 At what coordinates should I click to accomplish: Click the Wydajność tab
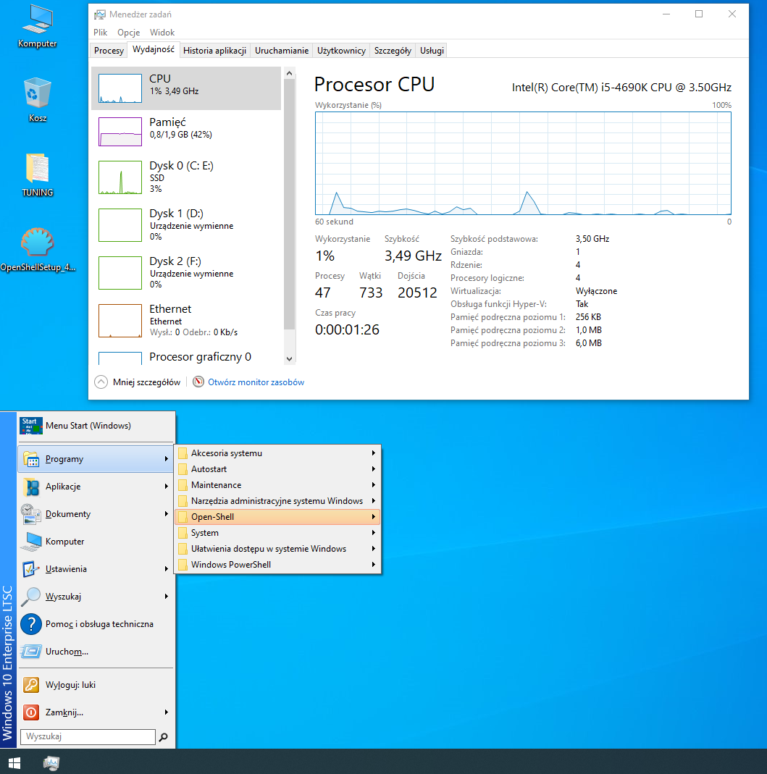tap(153, 49)
